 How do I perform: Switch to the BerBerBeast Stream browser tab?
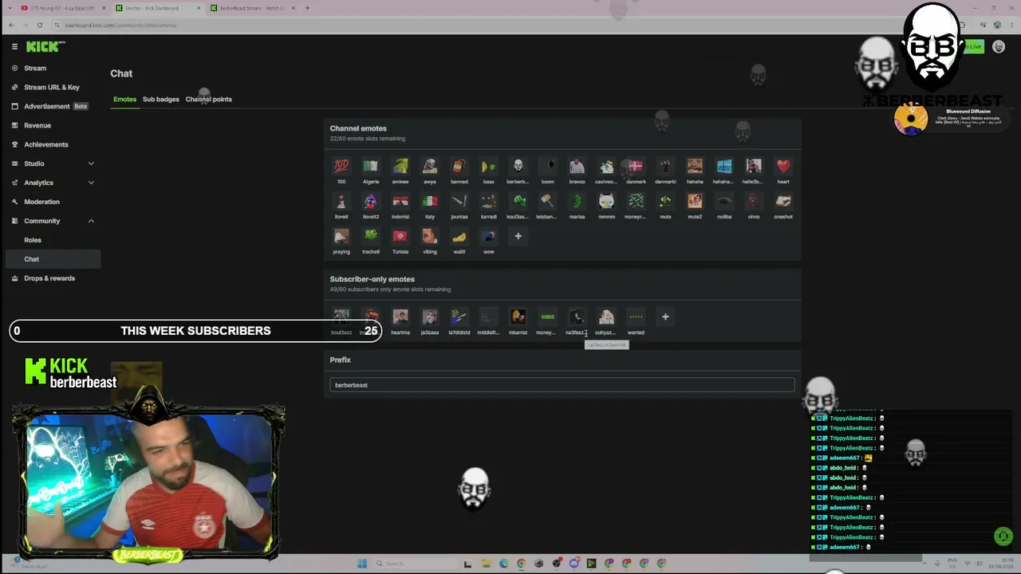(x=253, y=8)
